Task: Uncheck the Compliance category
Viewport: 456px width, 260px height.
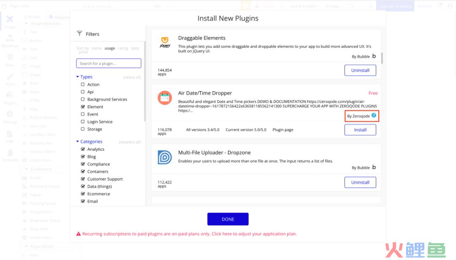Action: point(83,164)
